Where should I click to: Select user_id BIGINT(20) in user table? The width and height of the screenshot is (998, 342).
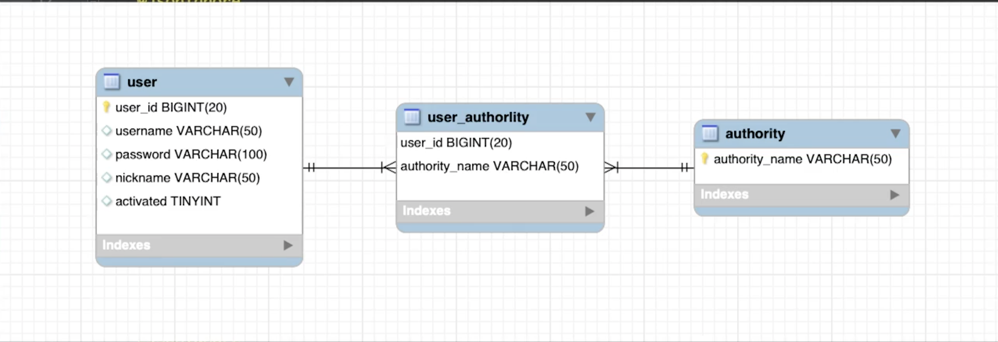click(x=171, y=107)
